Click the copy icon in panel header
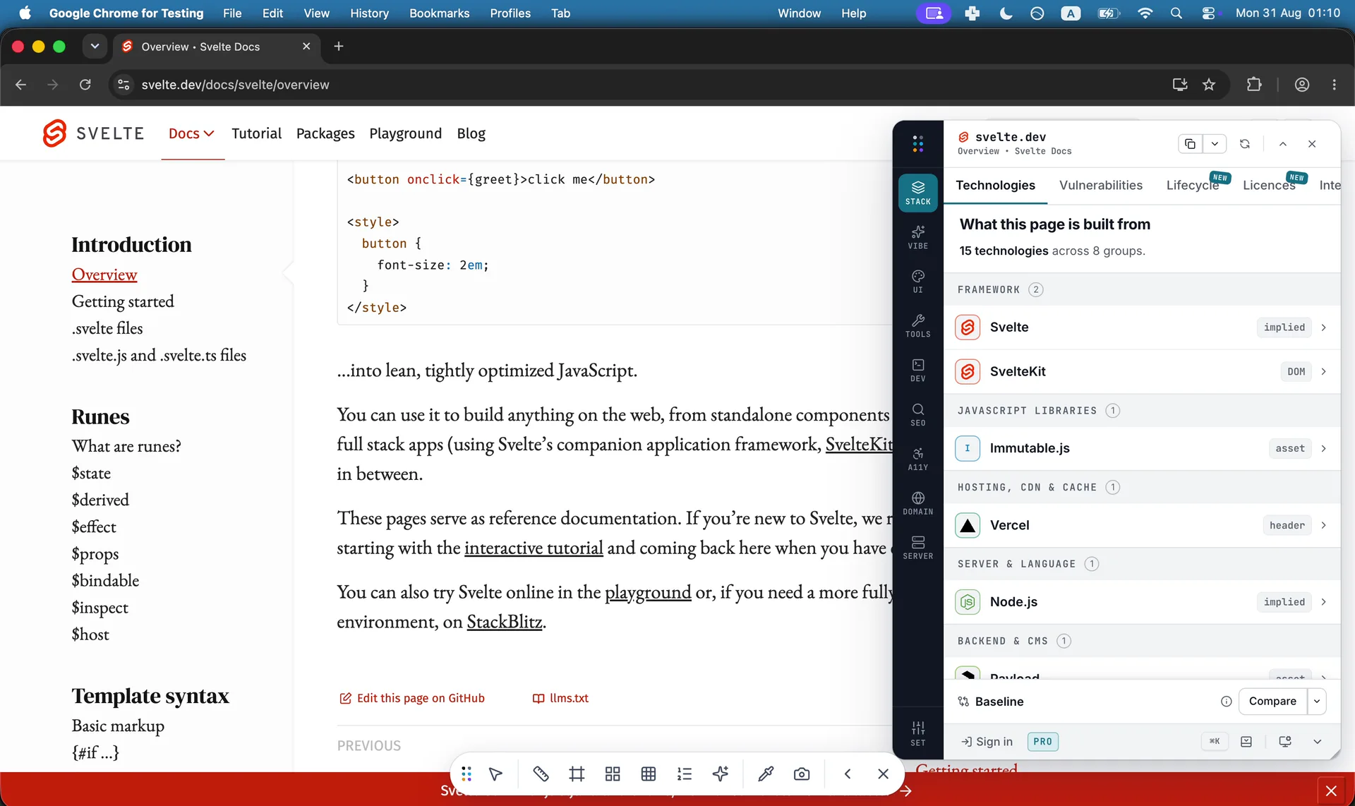The width and height of the screenshot is (1355, 806). pyautogui.click(x=1190, y=144)
